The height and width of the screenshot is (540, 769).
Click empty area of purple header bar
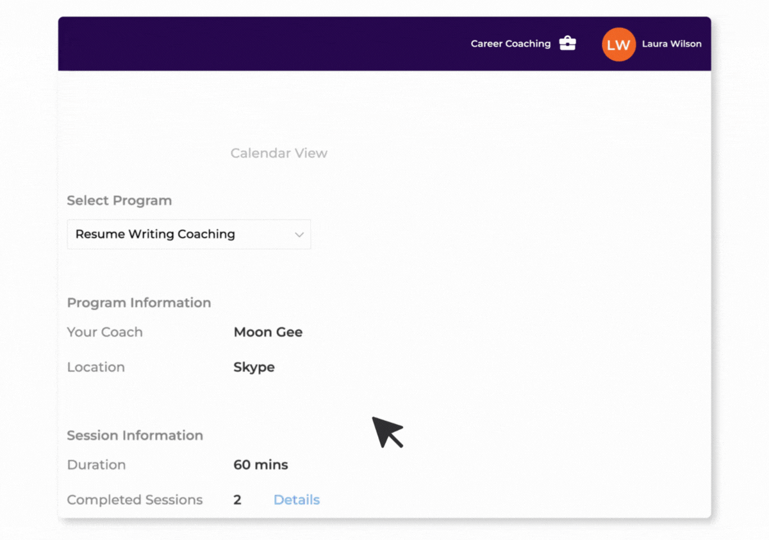point(256,44)
